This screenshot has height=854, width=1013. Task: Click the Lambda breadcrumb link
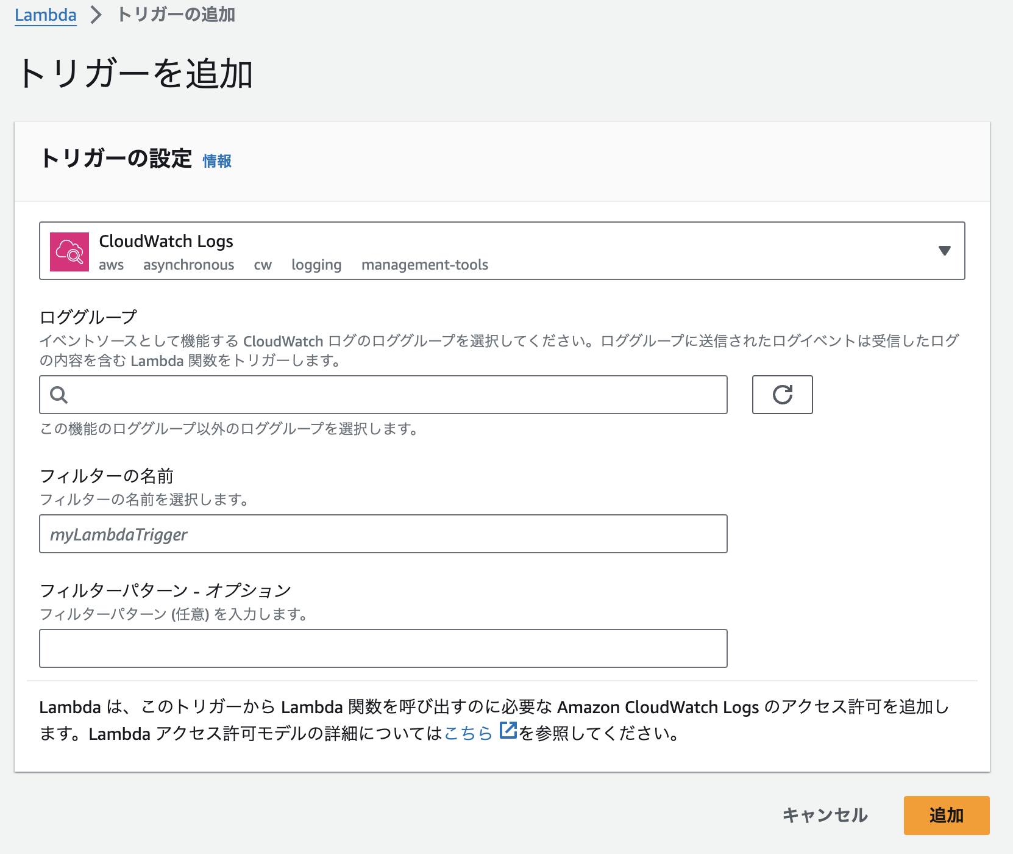click(x=46, y=15)
